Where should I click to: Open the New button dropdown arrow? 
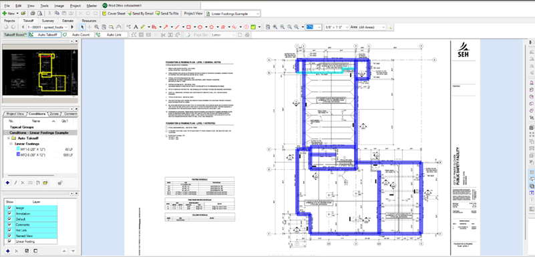pyautogui.click(x=18, y=13)
